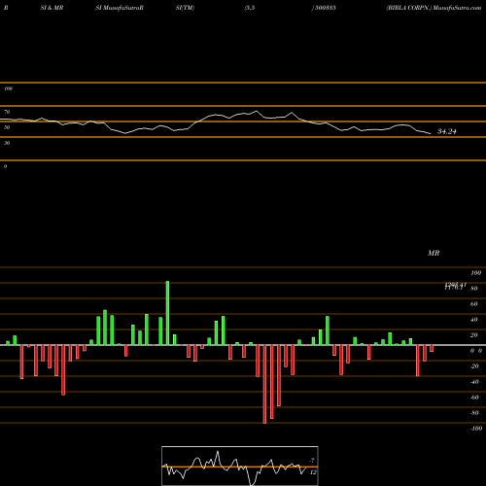The width and height of the screenshot is (486, 486).
Task: Click the longest red MR bar
Action: [x=264, y=384]
